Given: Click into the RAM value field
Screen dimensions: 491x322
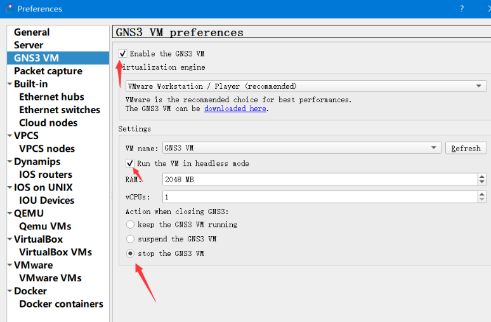Looking at the screenshot, I should [320, 179].
